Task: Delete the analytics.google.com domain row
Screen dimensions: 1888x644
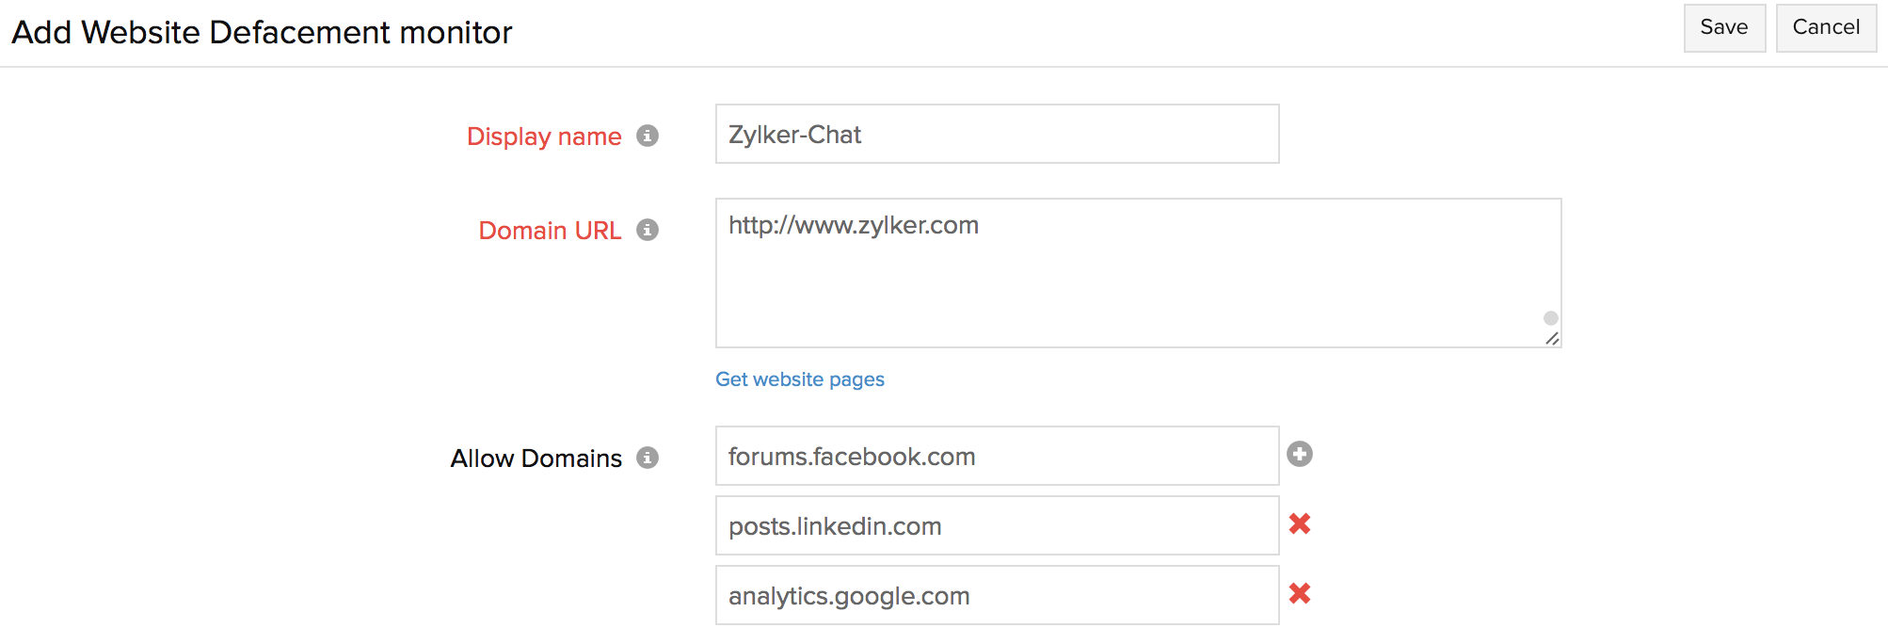Action: (1300, 593)
